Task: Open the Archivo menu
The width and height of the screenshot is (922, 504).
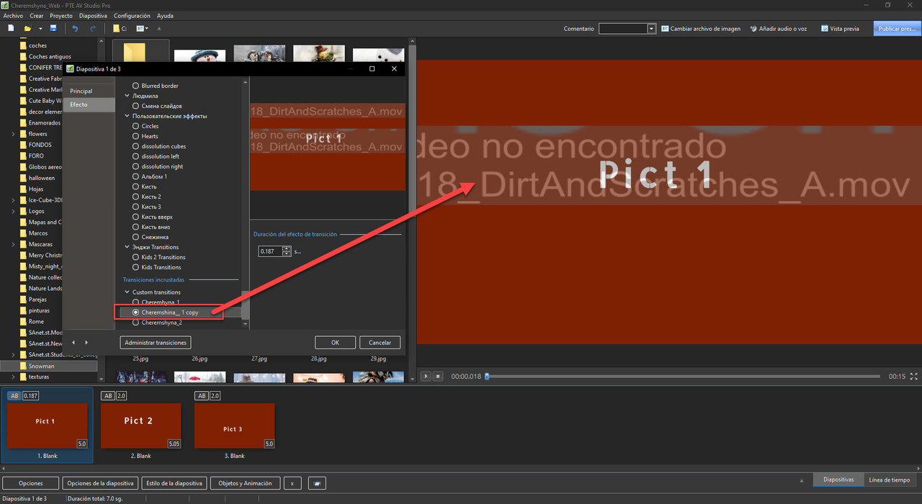Action: (13, 15)
